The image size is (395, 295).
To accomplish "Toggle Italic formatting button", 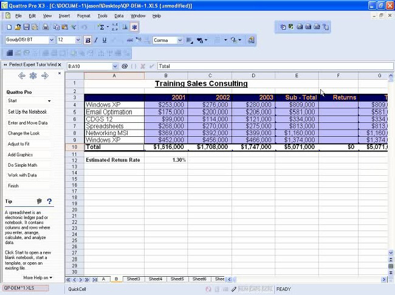I will coord(96,40).
